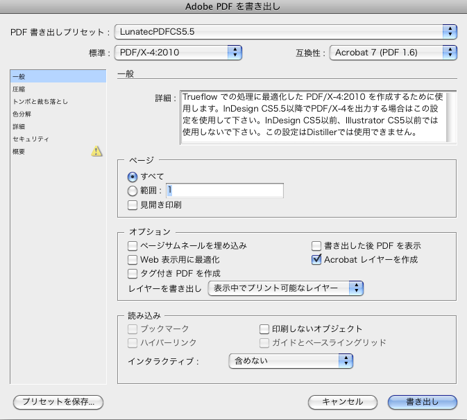Image resolution: width=467 pixels, height=420 pixels.
Task: Select 一般 in the category list
Action: click(58, 76)
